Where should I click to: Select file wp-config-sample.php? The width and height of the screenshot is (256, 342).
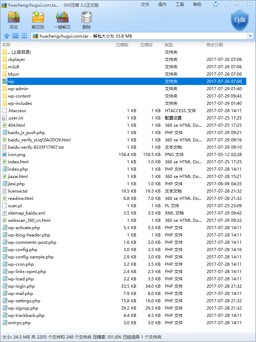tap(123, 257)
